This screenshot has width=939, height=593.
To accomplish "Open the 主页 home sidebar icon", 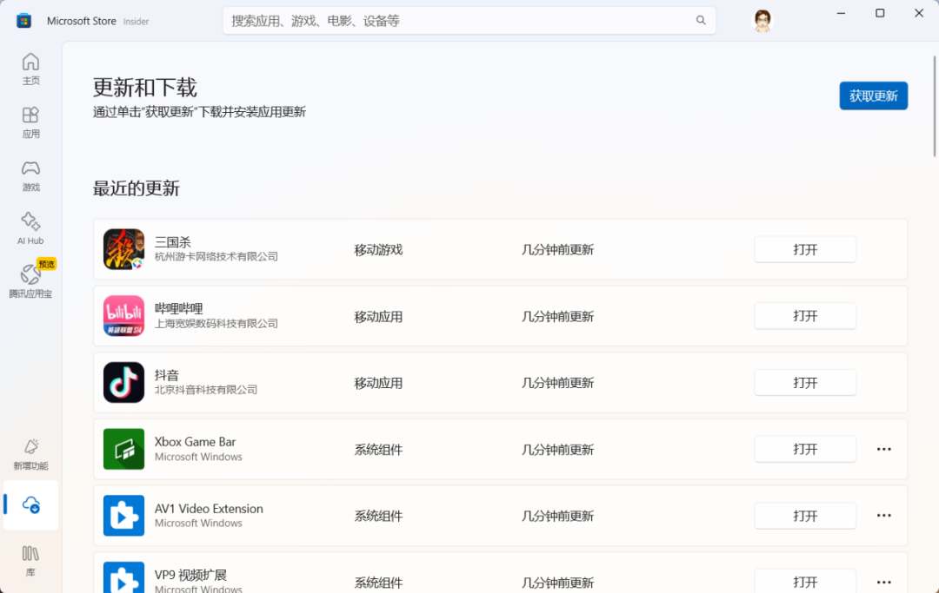I will 30,69.
